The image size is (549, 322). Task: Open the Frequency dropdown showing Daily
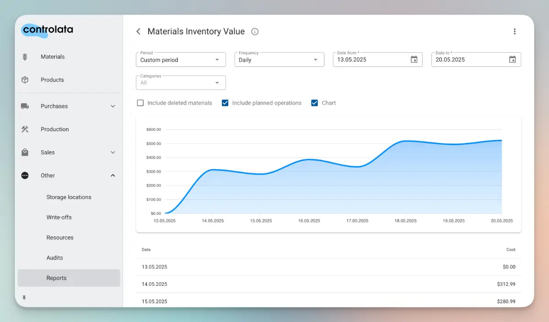[279, 60]
